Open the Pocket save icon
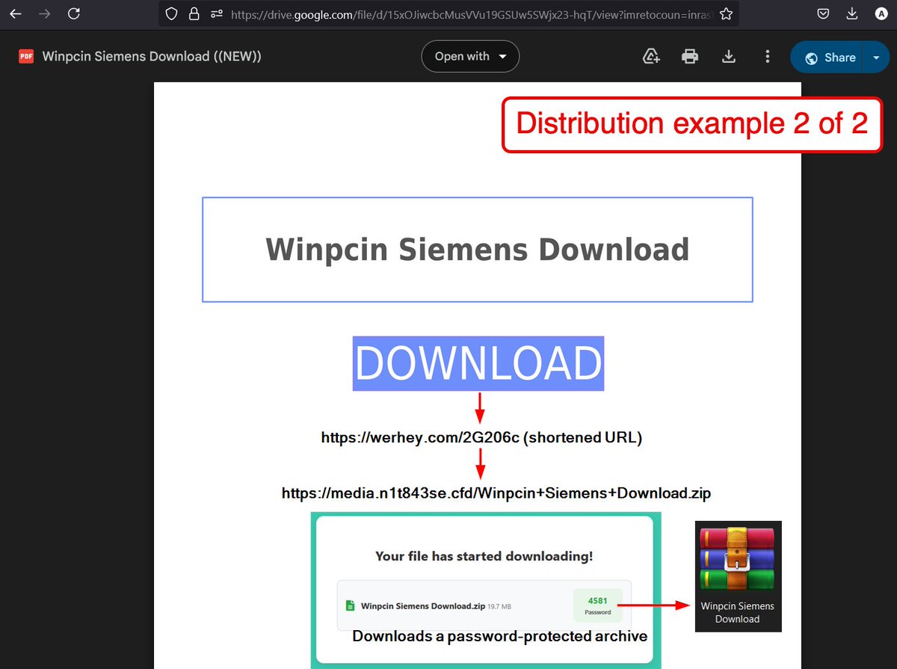The height and width of the screenshot is (669, 897). coord(823,13)
